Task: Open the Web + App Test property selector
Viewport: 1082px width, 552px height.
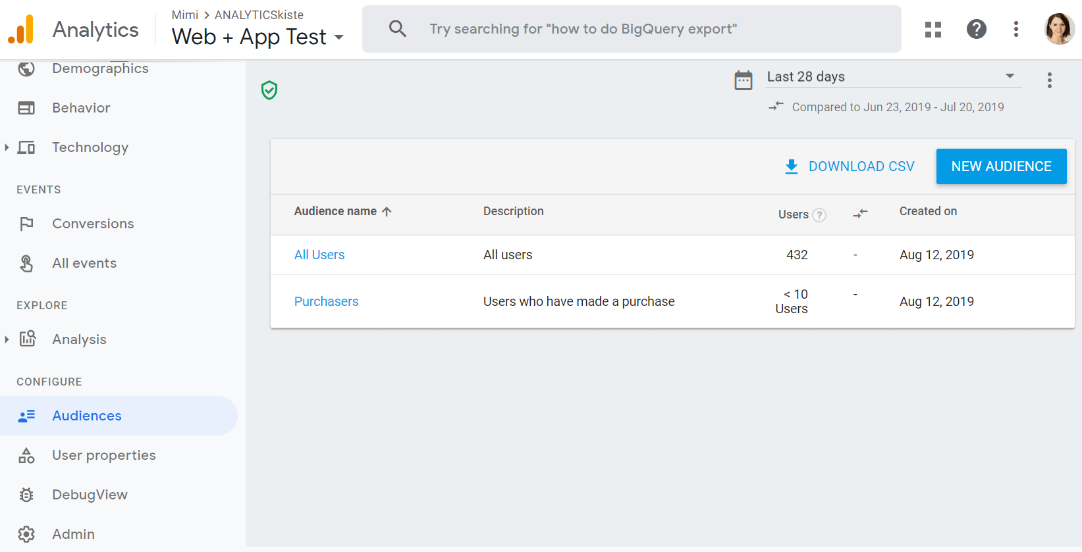Action: tap(257, 37)
